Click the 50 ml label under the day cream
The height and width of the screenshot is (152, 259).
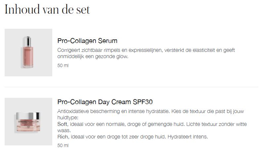(x=63, y=145)
